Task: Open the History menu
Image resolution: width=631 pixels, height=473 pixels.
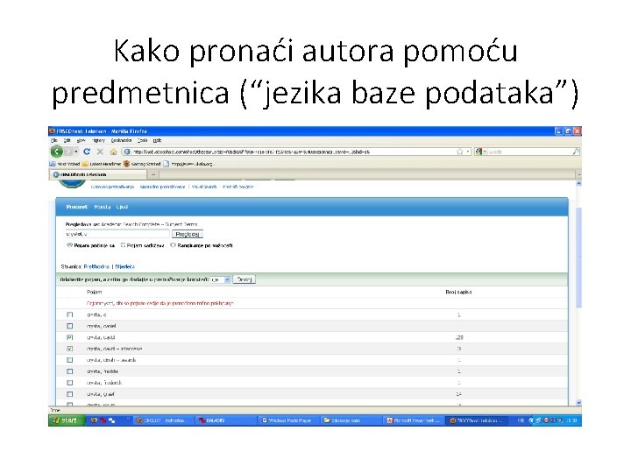Action: point(98,140)
